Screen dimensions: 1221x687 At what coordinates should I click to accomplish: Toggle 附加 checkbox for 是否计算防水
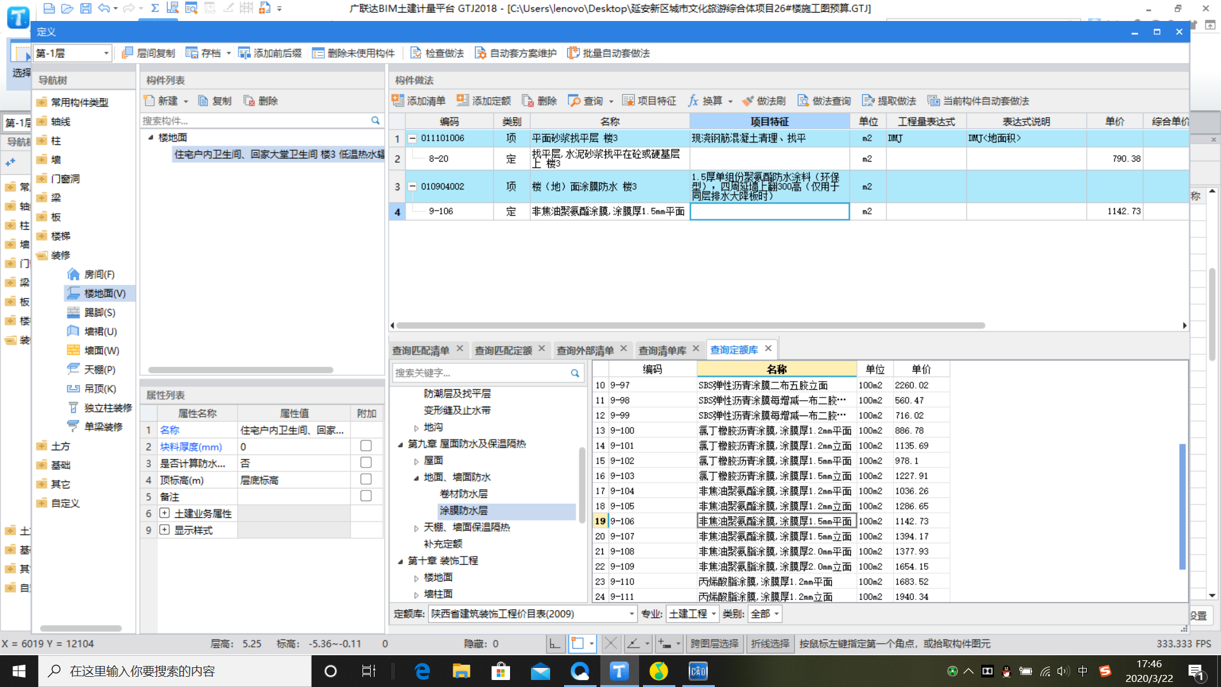tap(366, 462)
